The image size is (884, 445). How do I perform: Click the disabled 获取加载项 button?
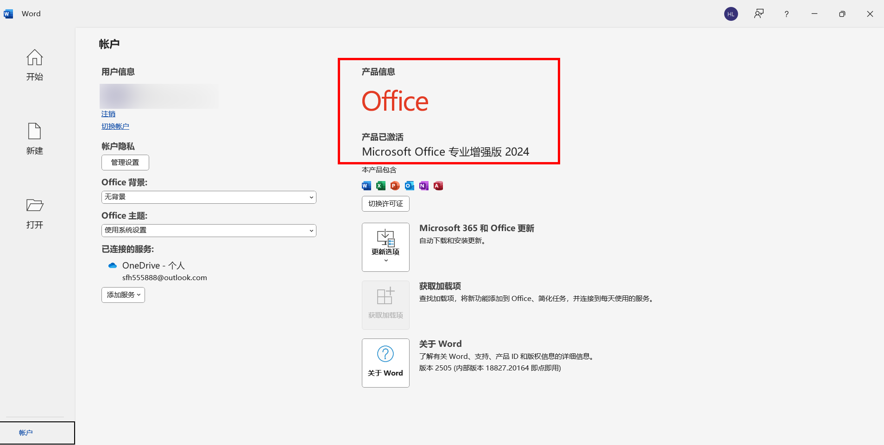pos(385,305)
